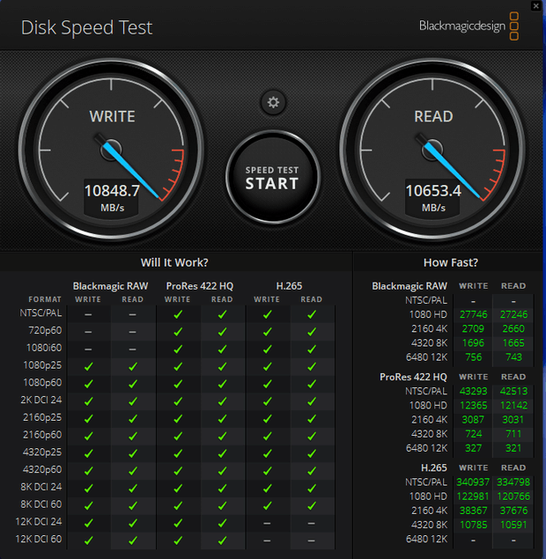The height and width of the screenshot is (559, 546).
Task: Click the READ gauge label
Action: 433,116
